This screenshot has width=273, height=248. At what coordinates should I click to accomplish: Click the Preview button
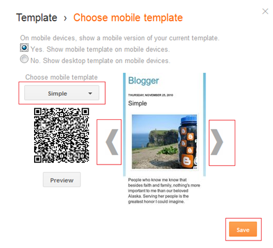(62, 180)
